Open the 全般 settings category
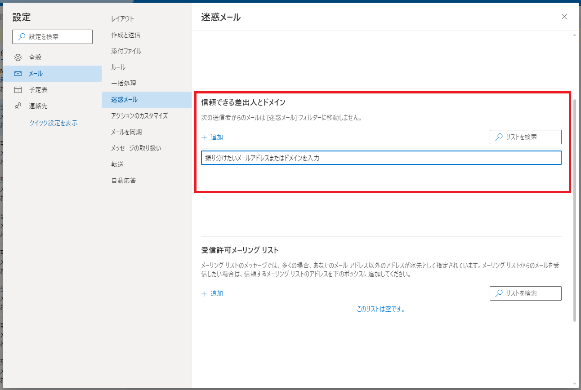The width and height of the screenshot is (581, 390). 52,58
